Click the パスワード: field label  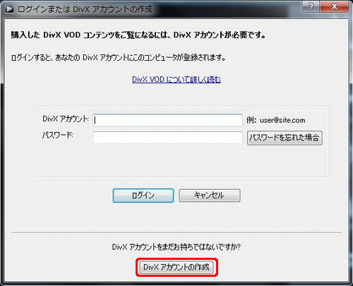58,136
